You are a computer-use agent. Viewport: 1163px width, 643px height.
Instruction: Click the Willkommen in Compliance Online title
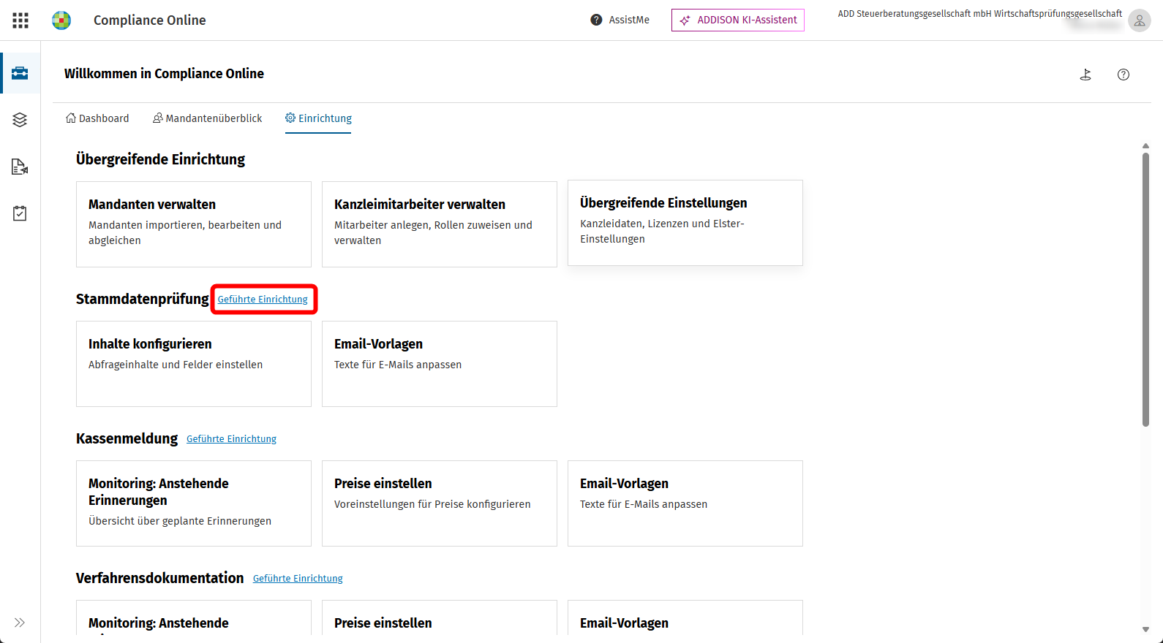164,74
